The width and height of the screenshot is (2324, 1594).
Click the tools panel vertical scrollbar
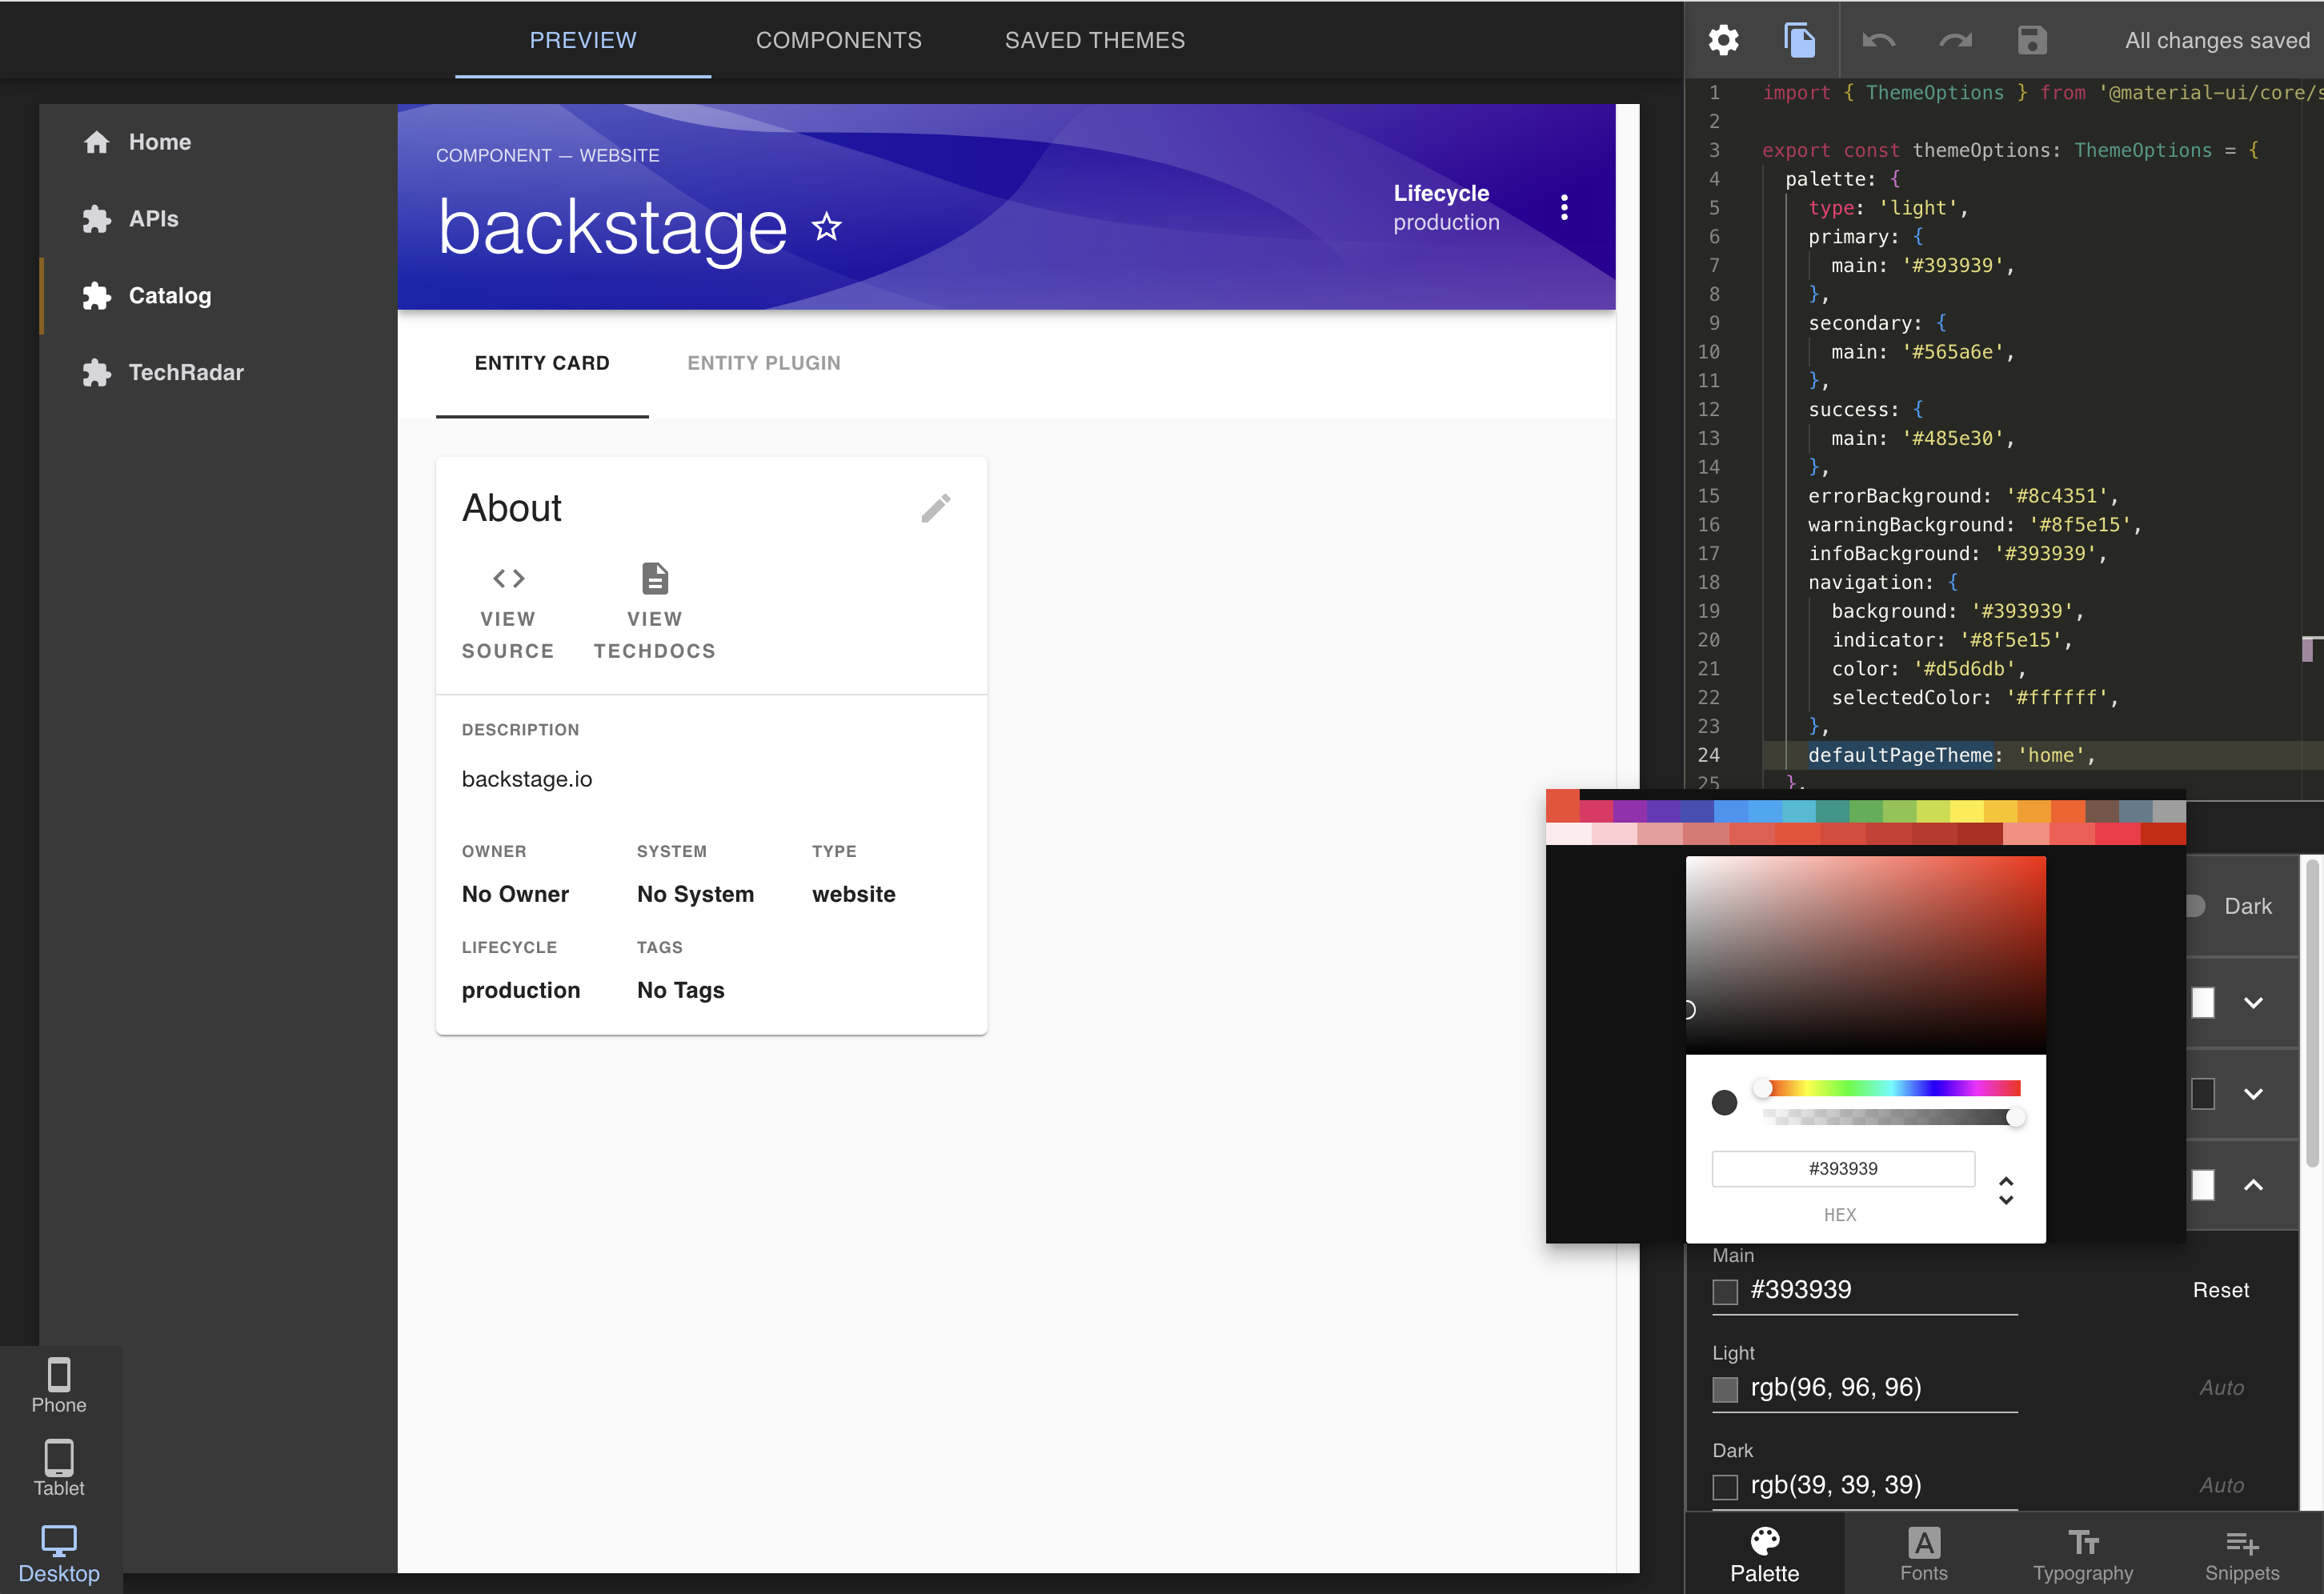tap(2312, 1013)
